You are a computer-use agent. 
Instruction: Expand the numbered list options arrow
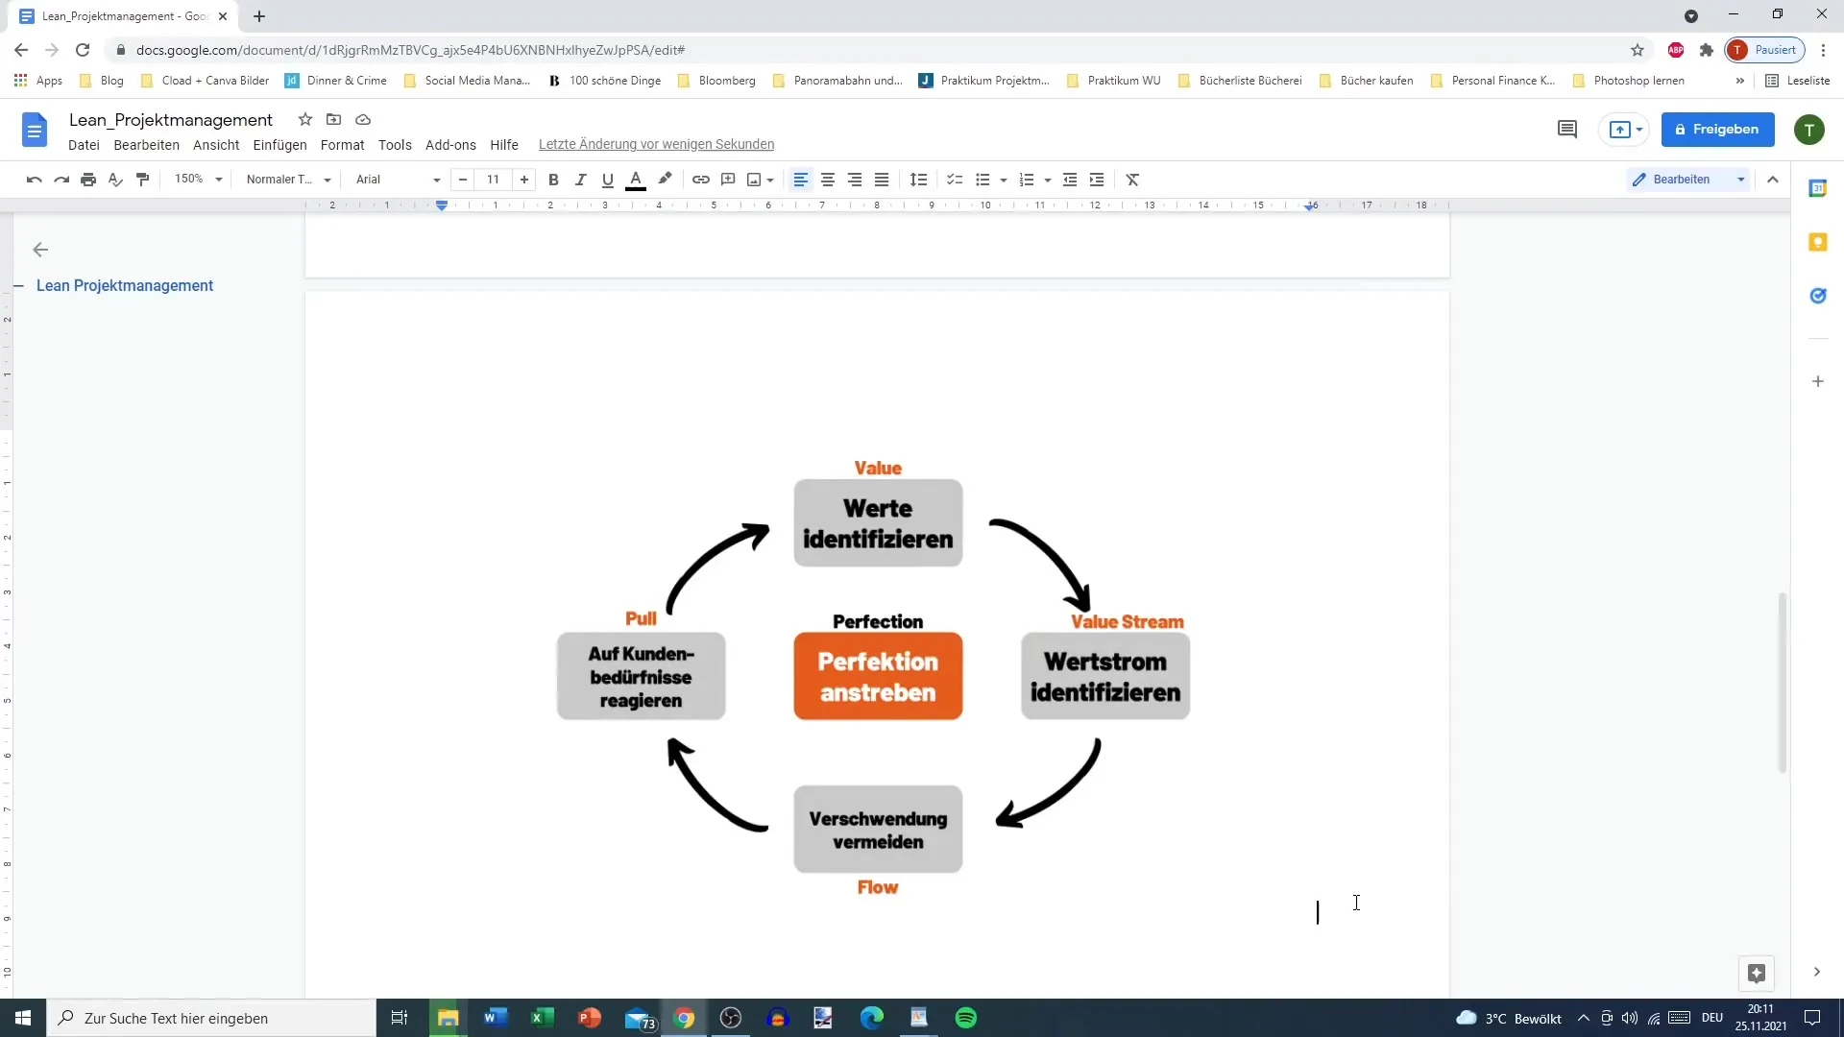(x=1048, y=180)
